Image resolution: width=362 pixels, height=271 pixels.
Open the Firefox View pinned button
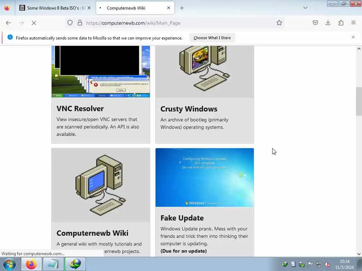7,8
